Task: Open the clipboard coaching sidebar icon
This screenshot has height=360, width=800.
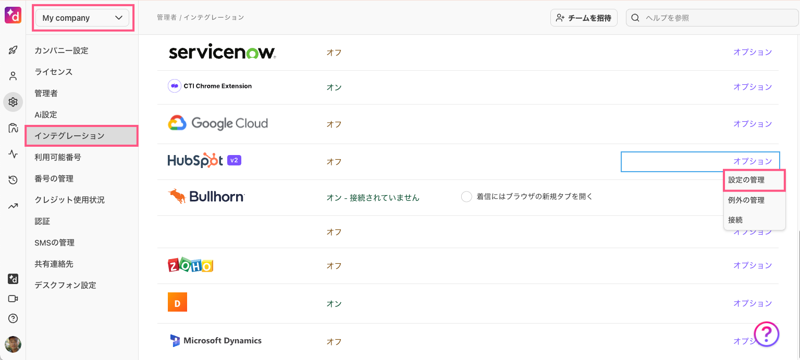Action: (13, 128)
